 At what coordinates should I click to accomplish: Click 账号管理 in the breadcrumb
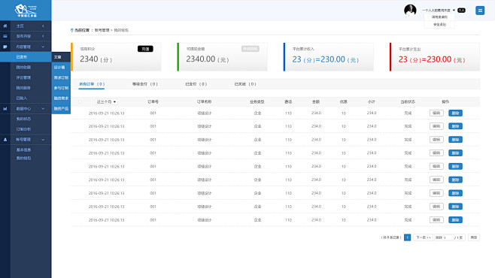(102, 30)
